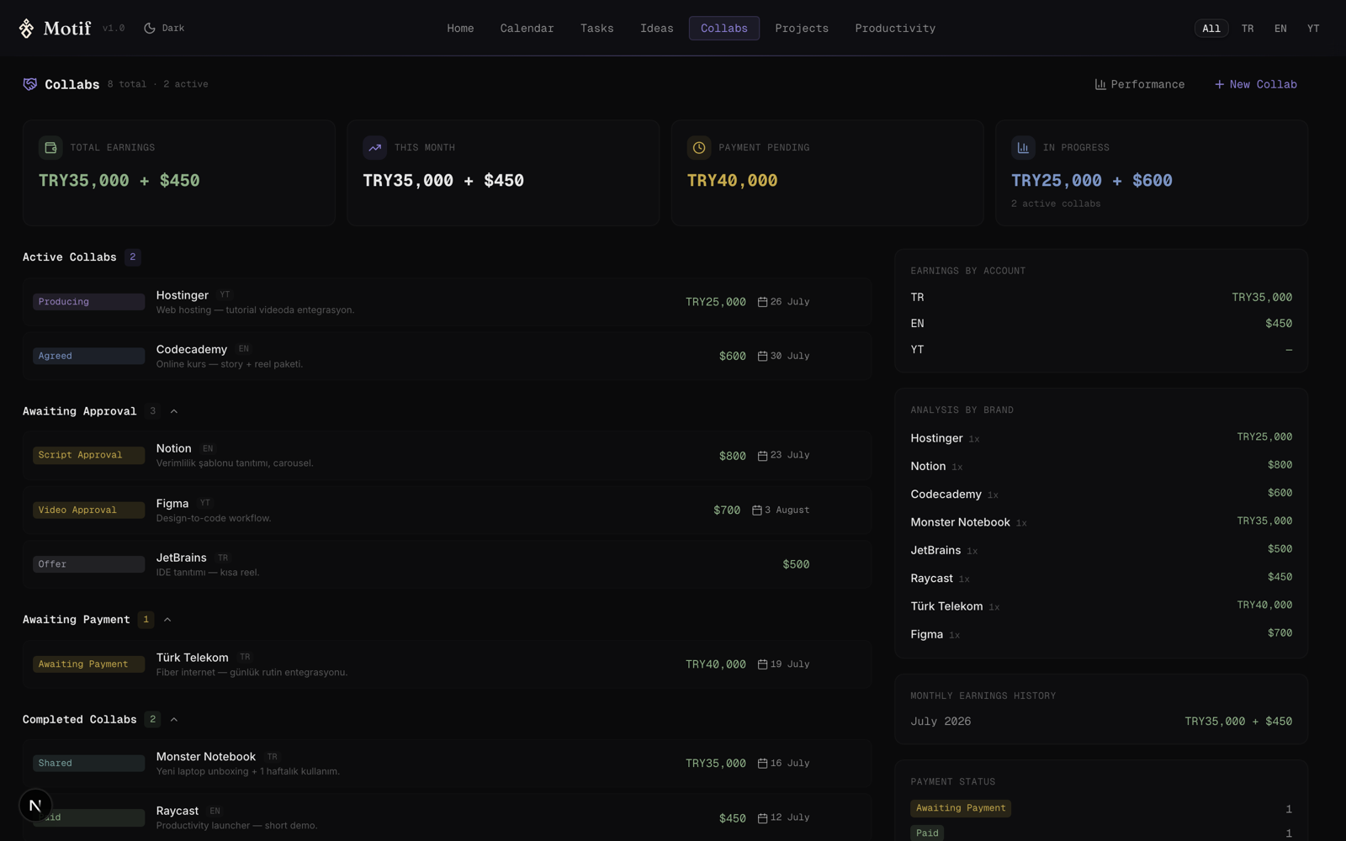Open the Calendar tab

point(527,29)
